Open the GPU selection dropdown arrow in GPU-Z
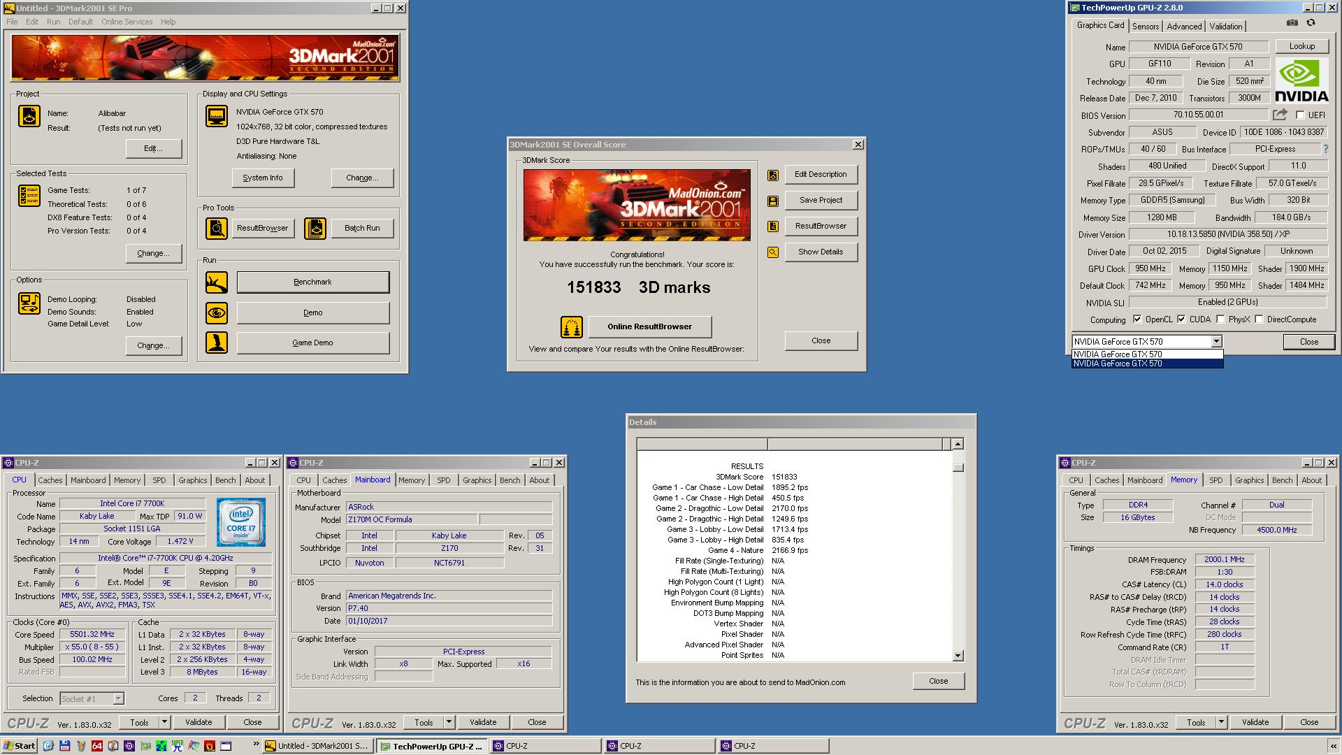 (x=1216, y=342)
